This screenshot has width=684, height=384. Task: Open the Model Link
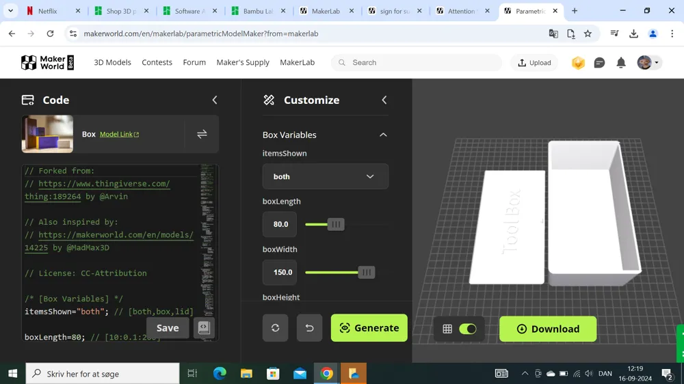click(119, 134)
